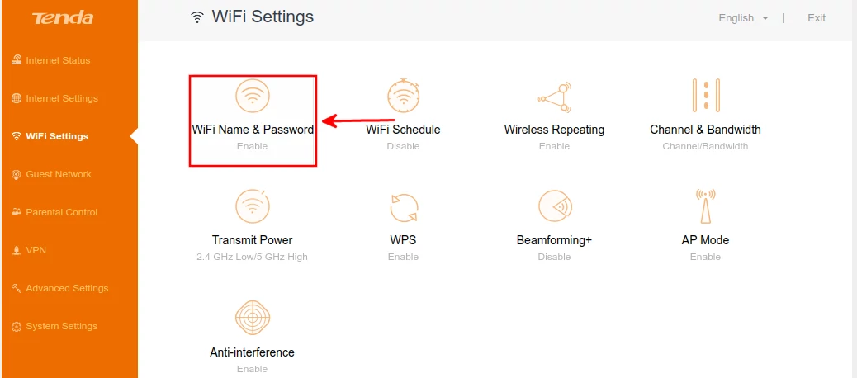857x378 pixels.
Task: Click the WiFi Schedule label text
Action: 403,130
